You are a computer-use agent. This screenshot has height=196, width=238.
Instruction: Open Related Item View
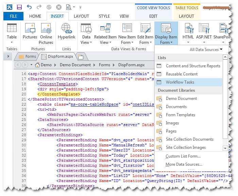click(105, 34)
